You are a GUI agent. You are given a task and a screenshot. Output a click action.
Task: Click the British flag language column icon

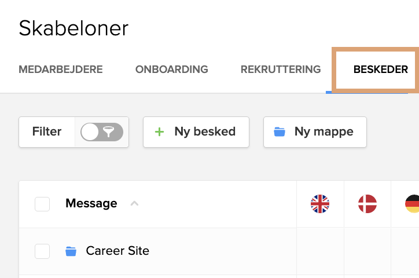pos(320,204)
